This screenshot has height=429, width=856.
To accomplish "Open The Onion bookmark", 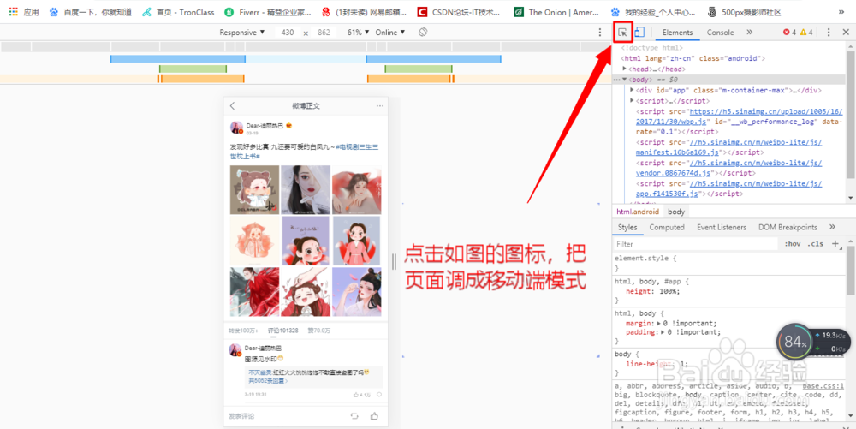I will pyautogui.click(x=556, y=11).
